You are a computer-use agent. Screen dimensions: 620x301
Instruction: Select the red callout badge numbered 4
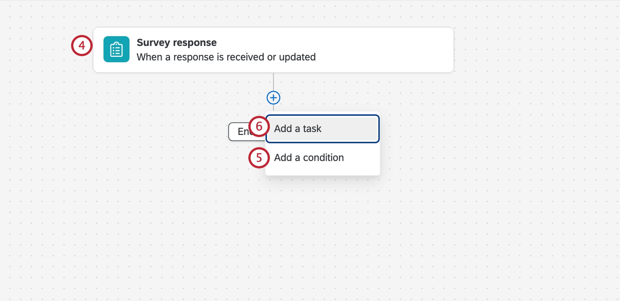(82, 46)
